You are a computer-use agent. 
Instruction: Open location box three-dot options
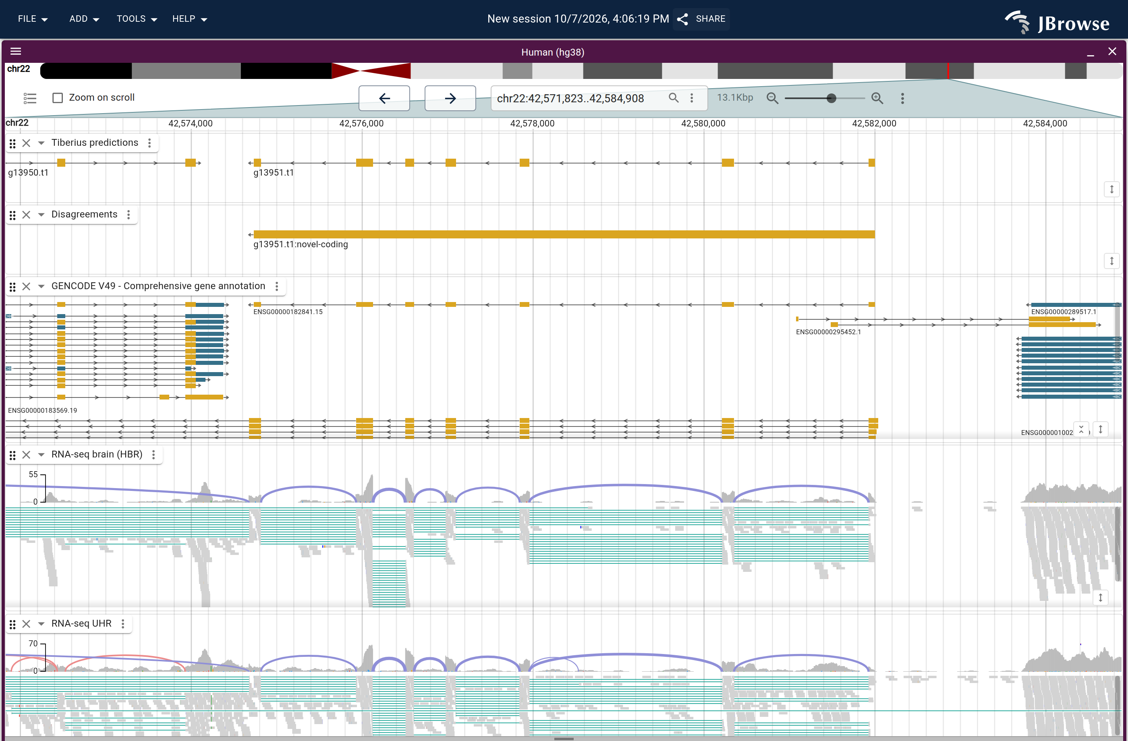[691, 97]
